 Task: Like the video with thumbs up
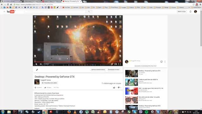114,87
